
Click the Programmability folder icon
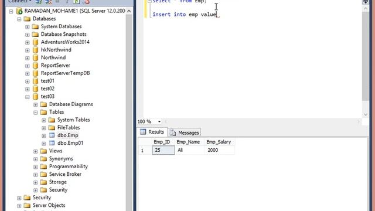43,166
